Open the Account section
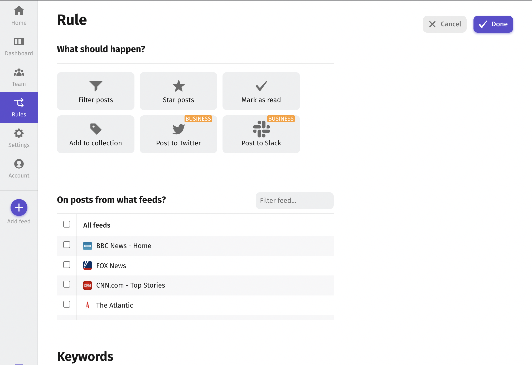Viewport: 532px width, 365px height. click(19, 169)
